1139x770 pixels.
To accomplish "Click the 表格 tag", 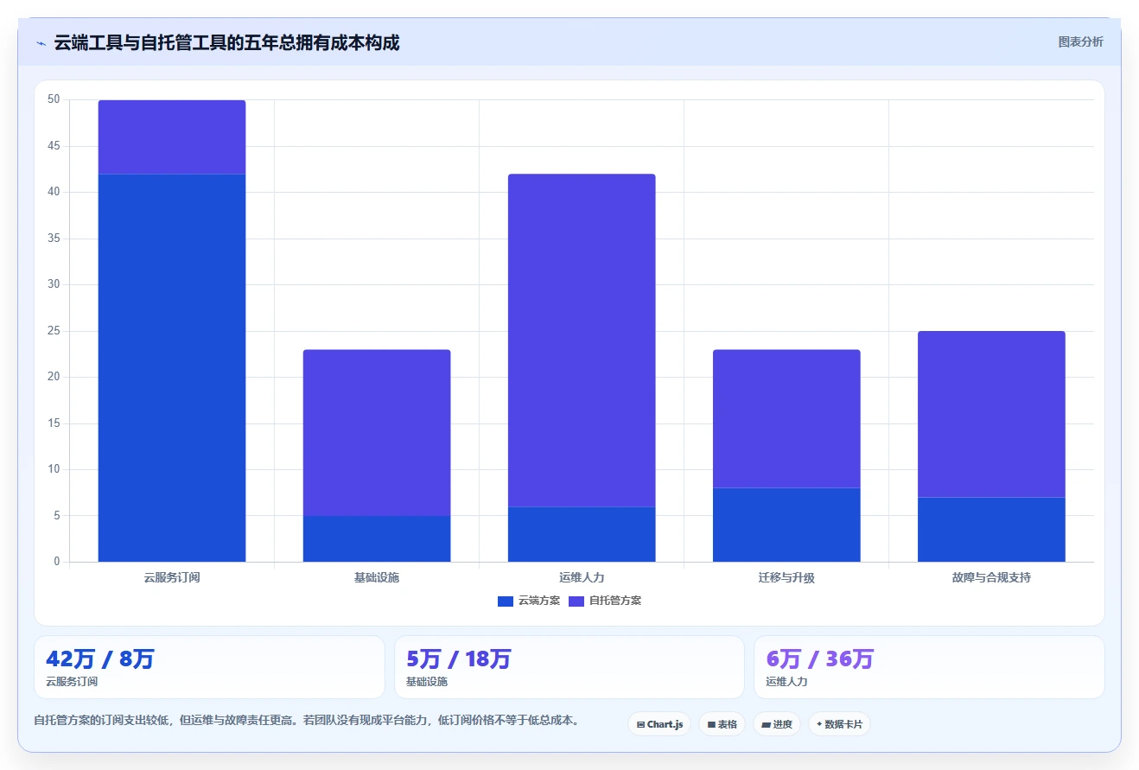I will click(722, 724).
